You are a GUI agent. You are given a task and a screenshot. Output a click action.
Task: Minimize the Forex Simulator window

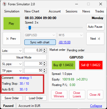tap(77, 4)
